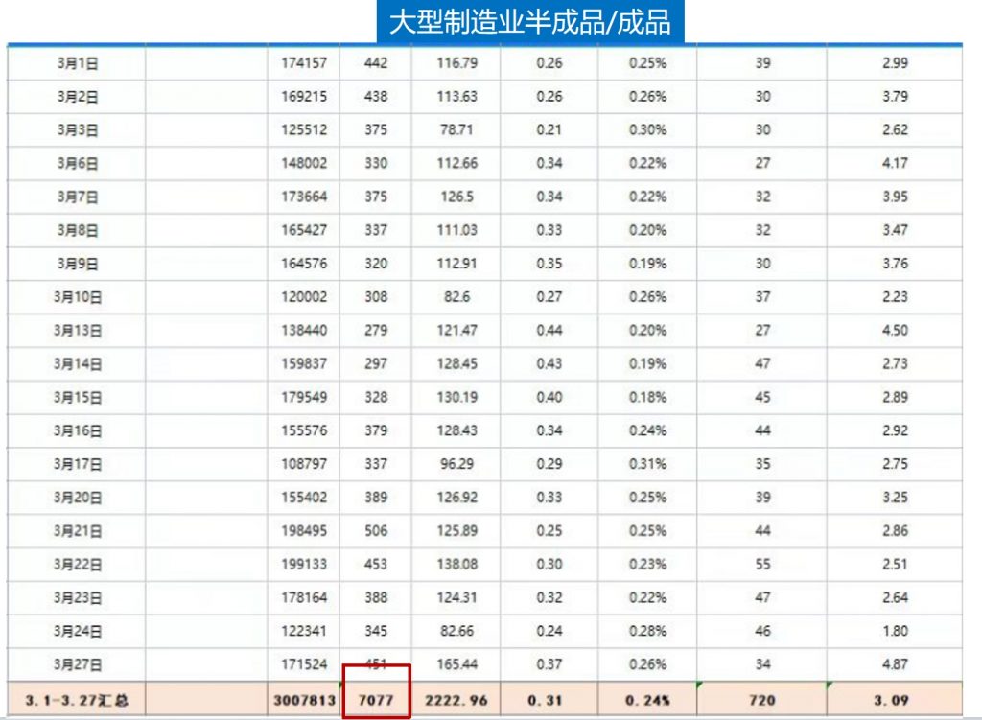Image resolution: width=982 pixels, height=720 pixels.
Task: Click the value 173664 in 3月7日 row
Action: click(x=304, y=197)
